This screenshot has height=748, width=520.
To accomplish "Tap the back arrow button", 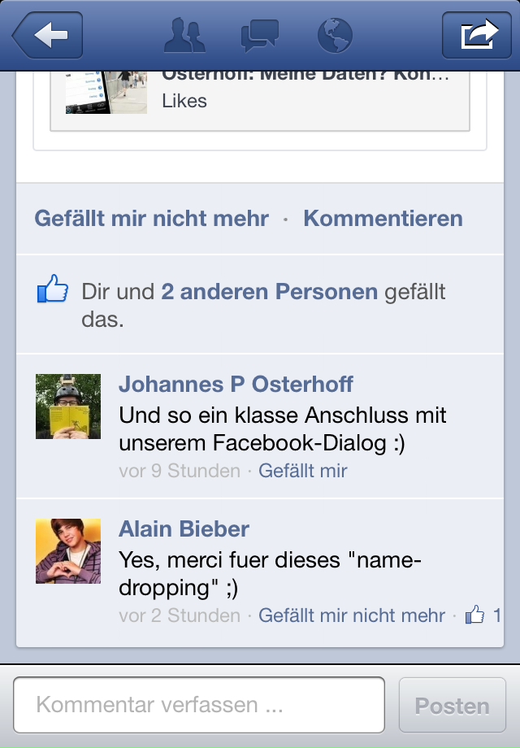I will (48, 35).
